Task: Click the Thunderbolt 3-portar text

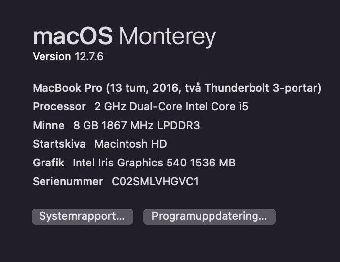Action: pos(262,88)
